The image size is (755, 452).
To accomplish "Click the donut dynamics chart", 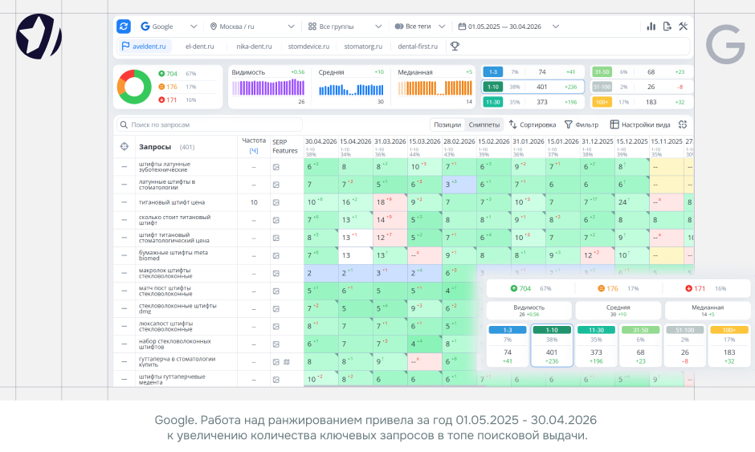I will (x=134, y=87).
